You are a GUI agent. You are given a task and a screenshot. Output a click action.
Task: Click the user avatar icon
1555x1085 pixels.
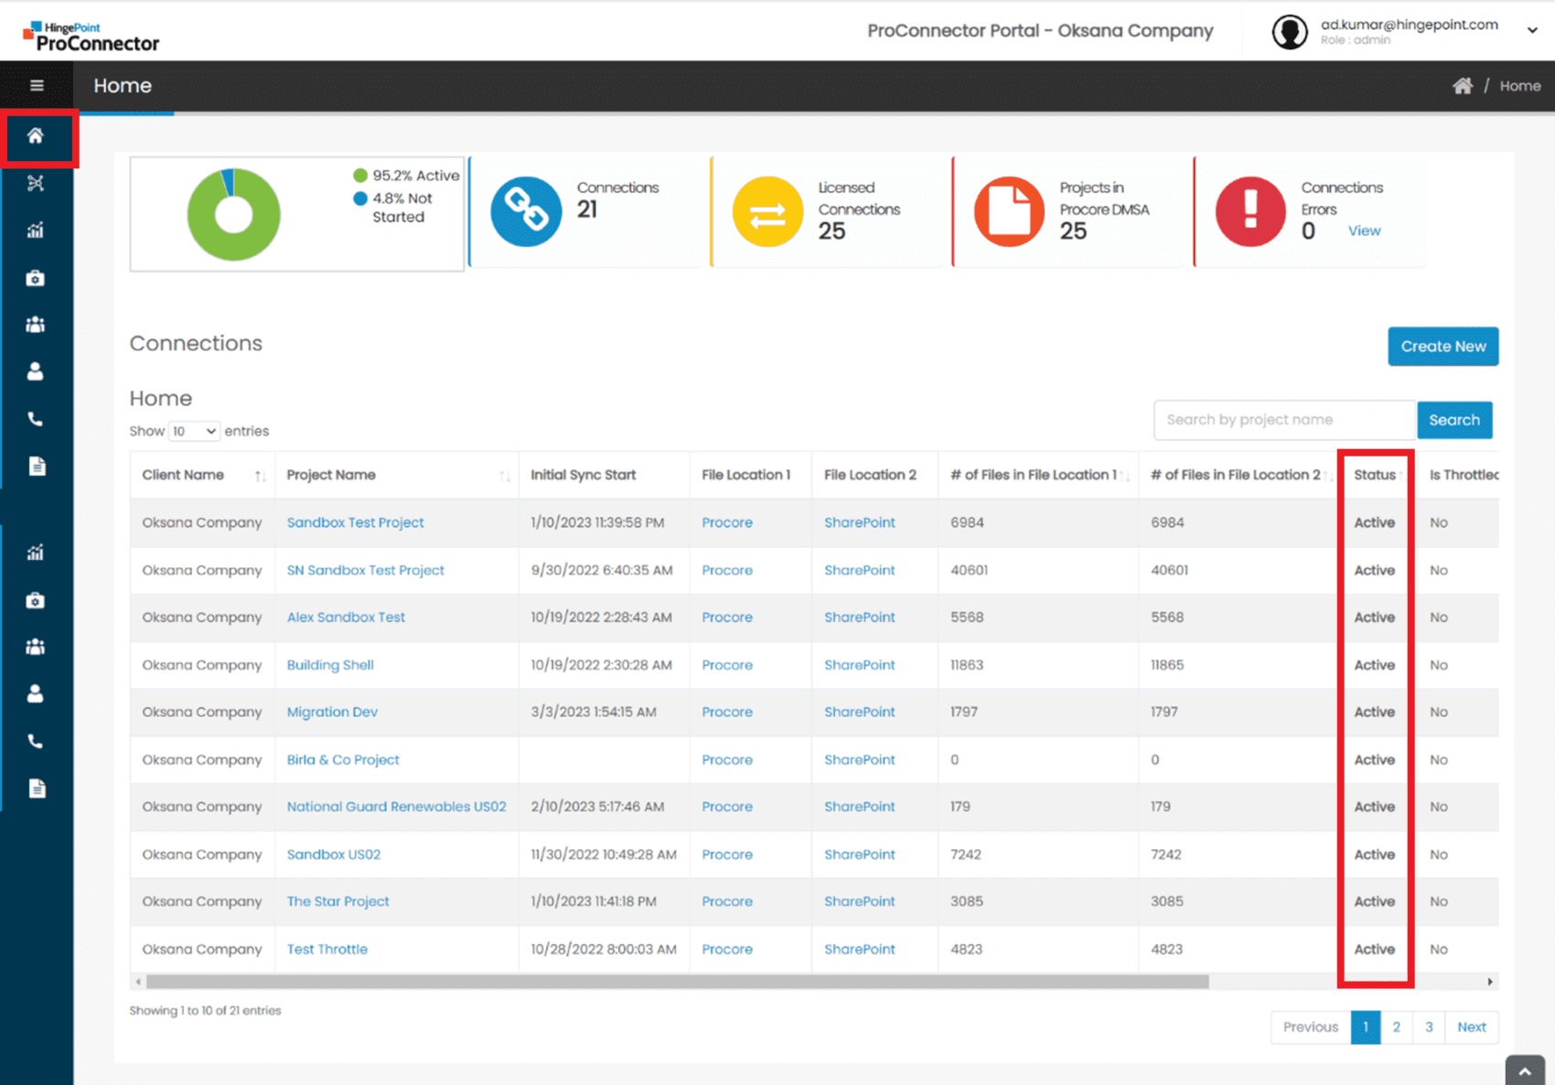point(1290,32)
